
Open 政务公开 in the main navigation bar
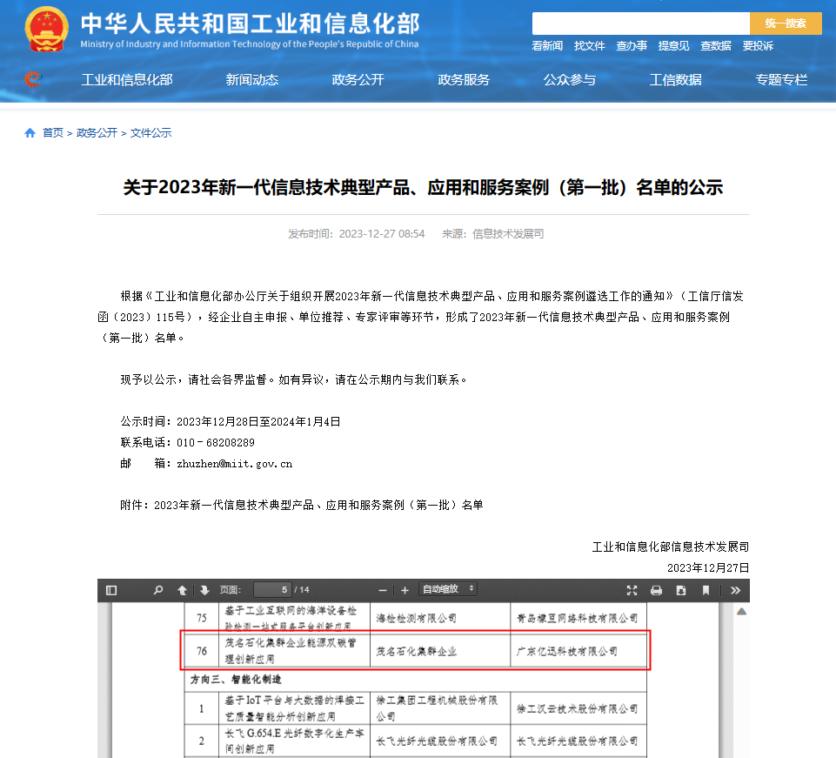coord(358,80)
